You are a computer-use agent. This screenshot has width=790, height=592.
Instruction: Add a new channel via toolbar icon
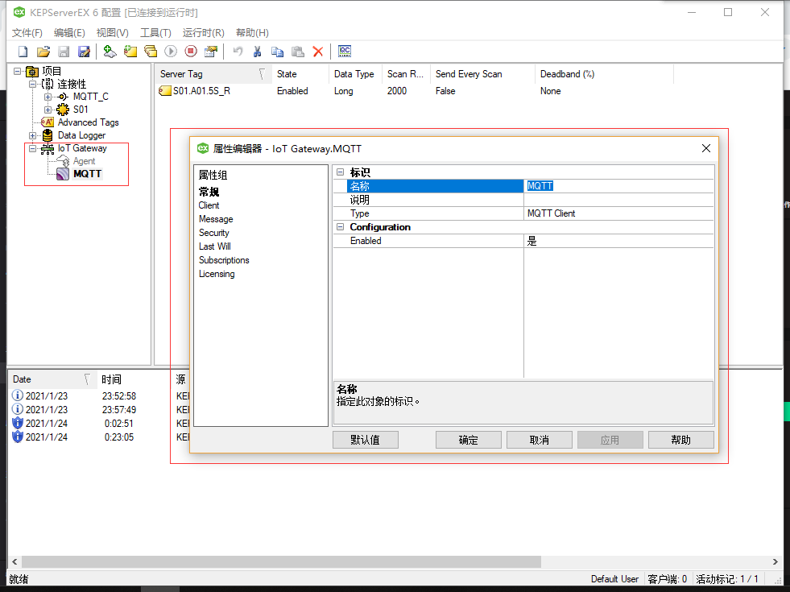coord(110,52)
